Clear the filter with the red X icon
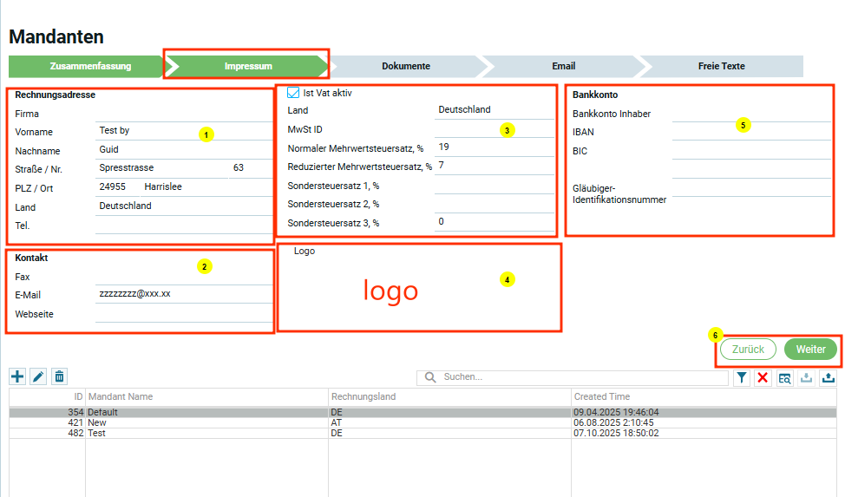The image size is (845, 497). pyautogui.click(x=763, y=377)
